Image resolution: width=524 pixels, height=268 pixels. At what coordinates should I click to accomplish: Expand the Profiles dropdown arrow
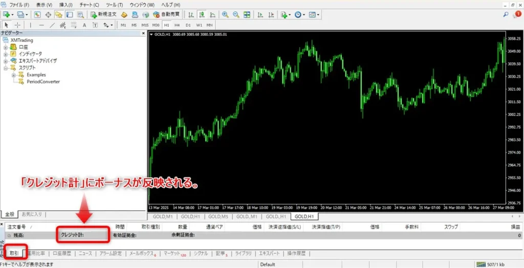pos(27,15)
